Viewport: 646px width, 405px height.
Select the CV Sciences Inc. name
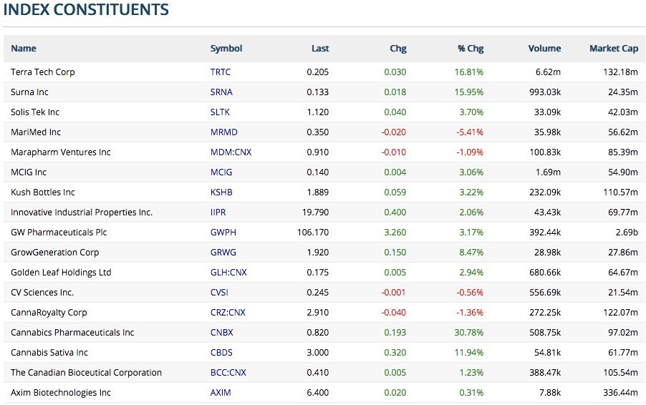click(x=42, y=292)
